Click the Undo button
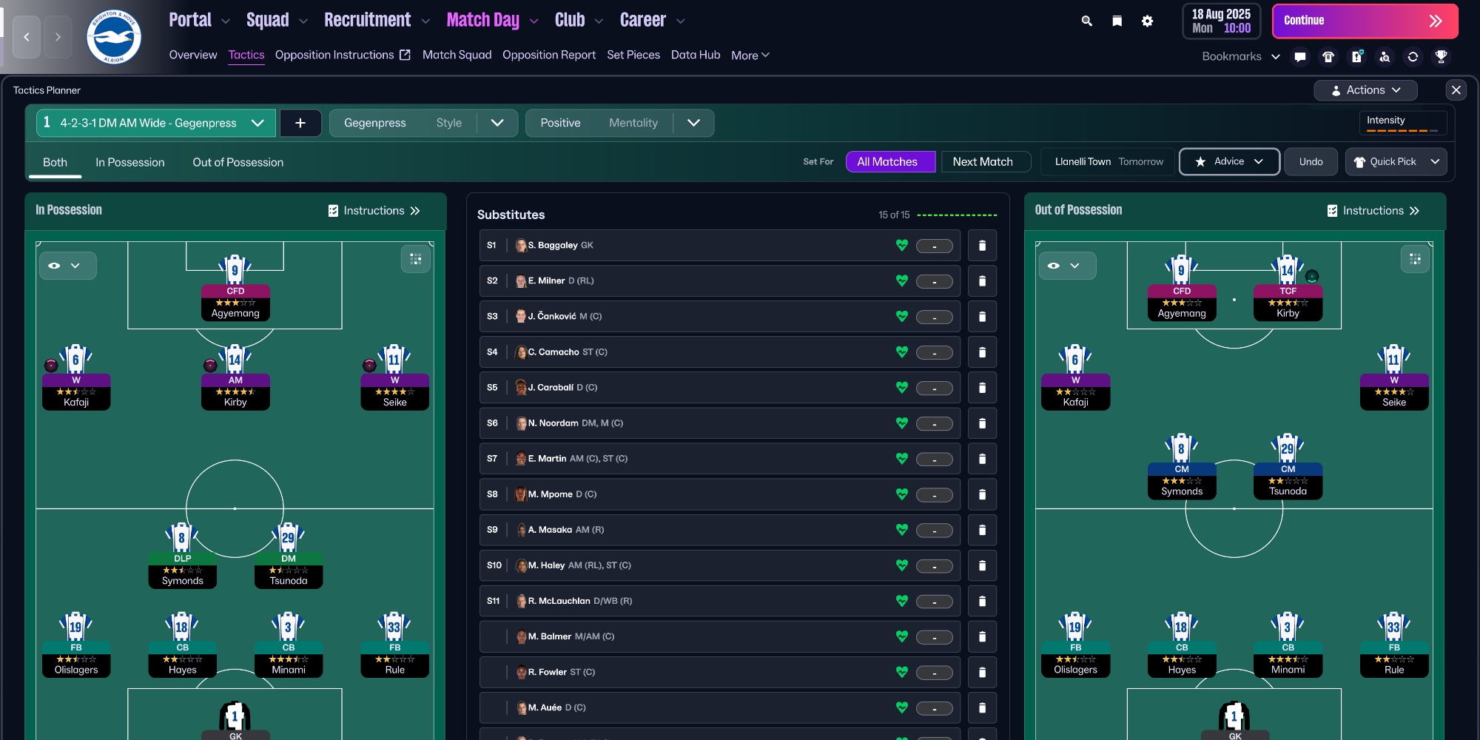This screenshot has height=740, width=1480. click(1310, 161)
